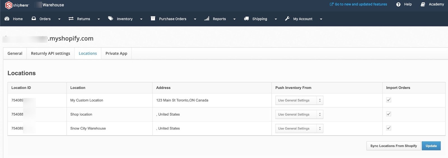The image size is (448, 158).
Task: Click the Shipping truck icon
Action: point(246,19)
